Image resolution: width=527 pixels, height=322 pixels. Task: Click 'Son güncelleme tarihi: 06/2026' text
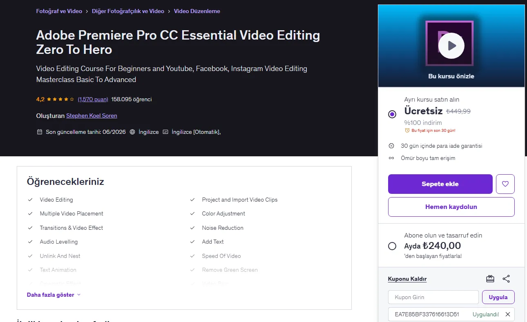pyautogui.click(x=85, y=132)
